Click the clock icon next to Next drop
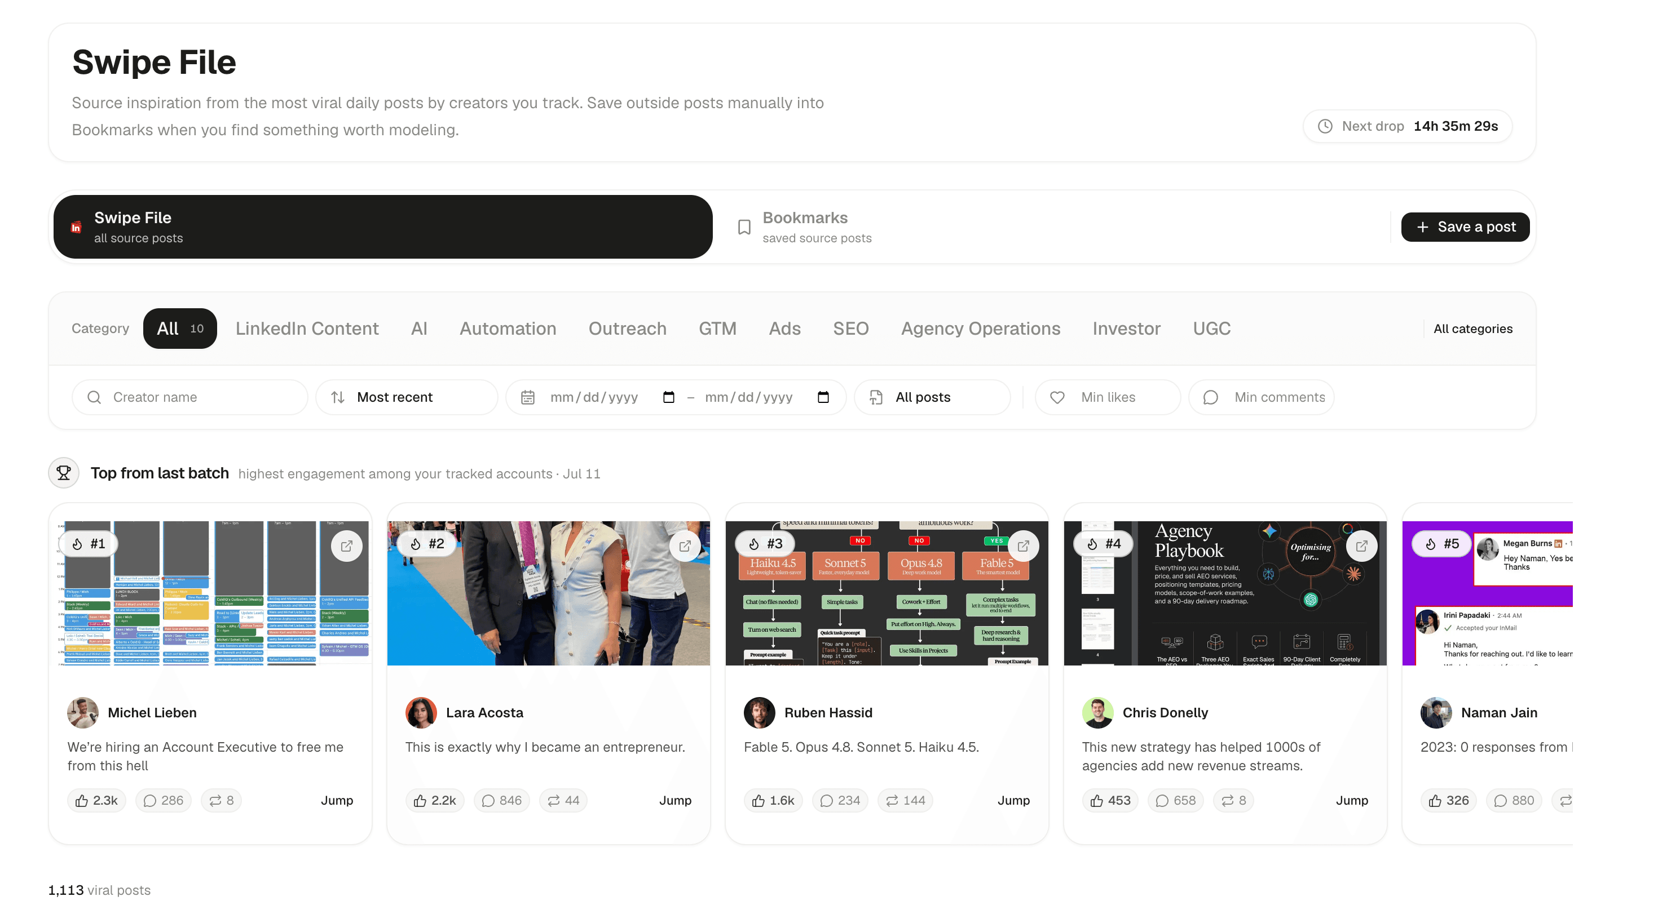Viewport: 1658px width, 914px height. pyautogui.click(x=1325, y=126)
